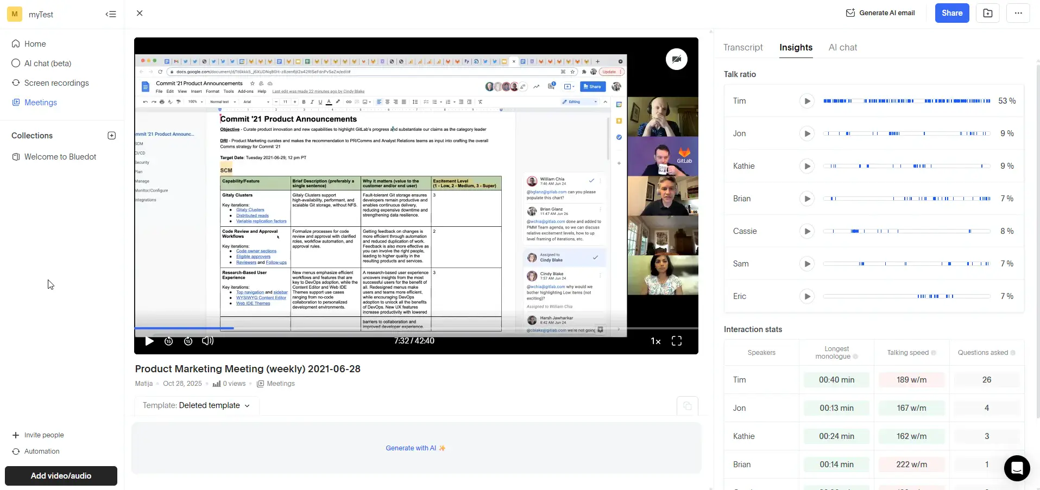Switch to AI chat tab
1040x490 pixels.
pyautogui.click(x=843, y=48)
